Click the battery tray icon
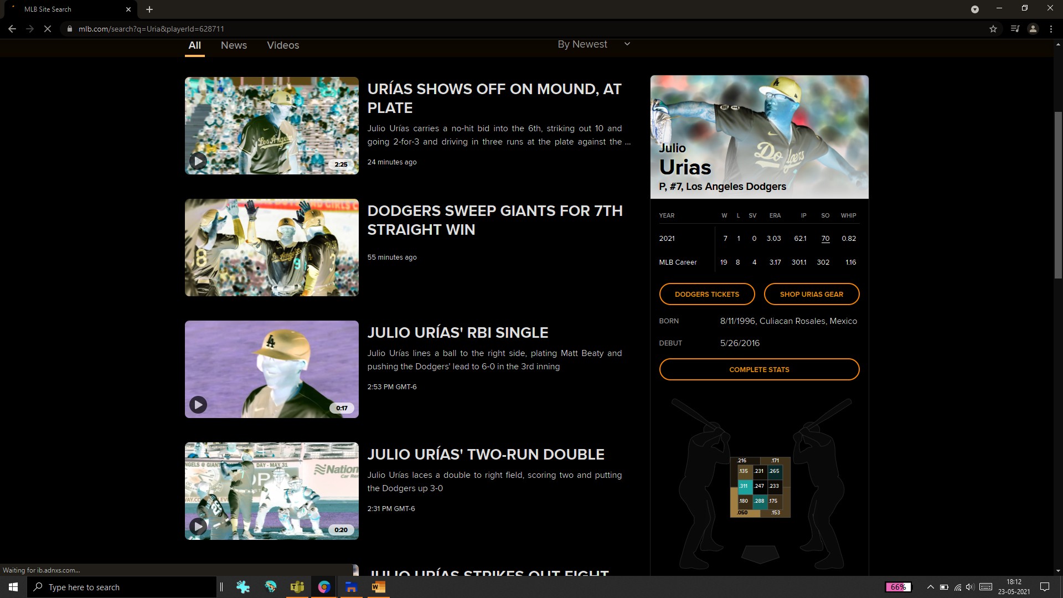This screenshot has height=598, width=1063. [944, 587]
